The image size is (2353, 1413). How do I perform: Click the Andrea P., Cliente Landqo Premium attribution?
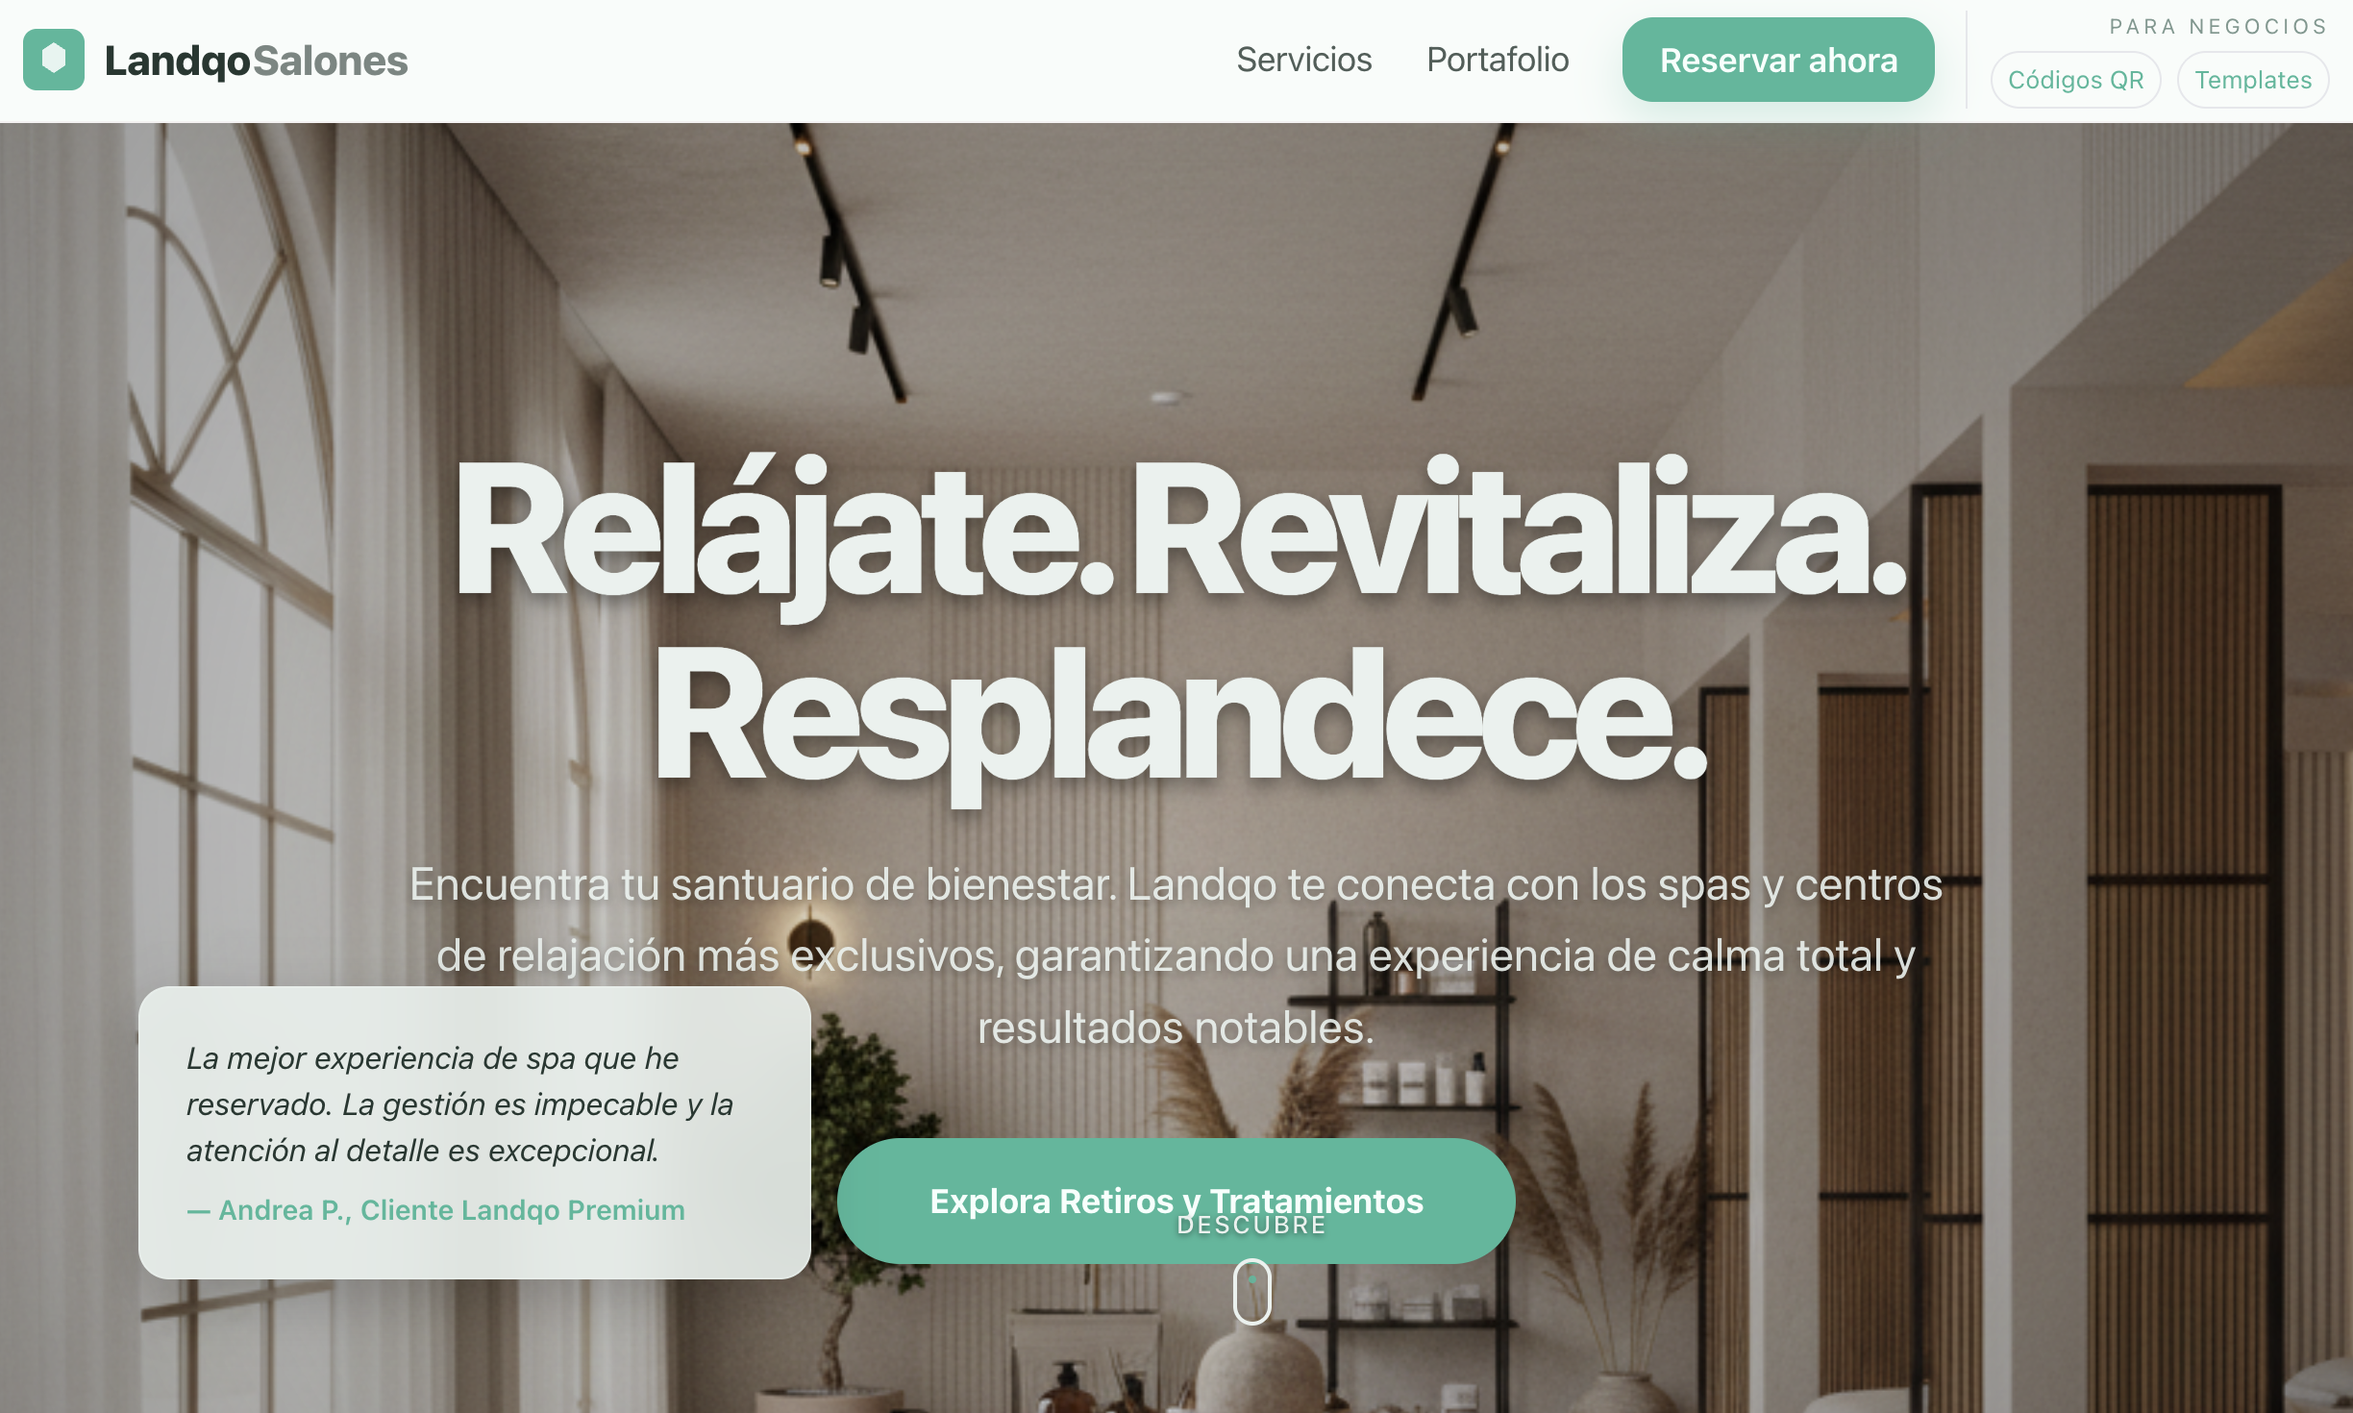tap(435, 1209)
